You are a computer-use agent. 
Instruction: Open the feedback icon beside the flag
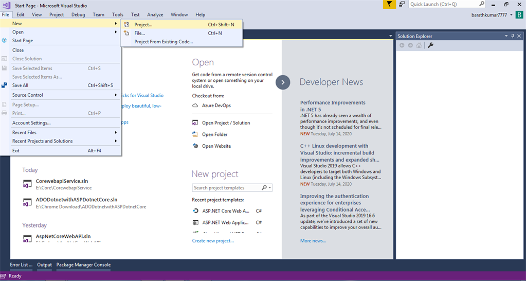(x=402, y=4)
